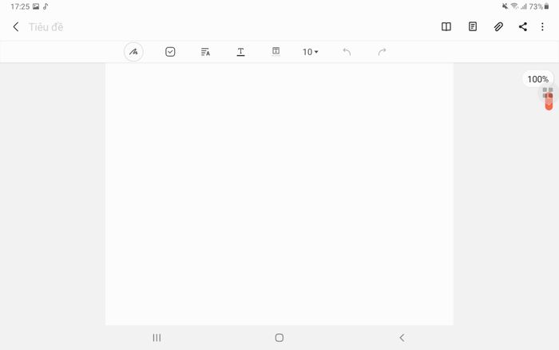Attach a file with the paperclip icon
Image resolution: width=559 pixels, height=350 pixels.
coord(498,26)
